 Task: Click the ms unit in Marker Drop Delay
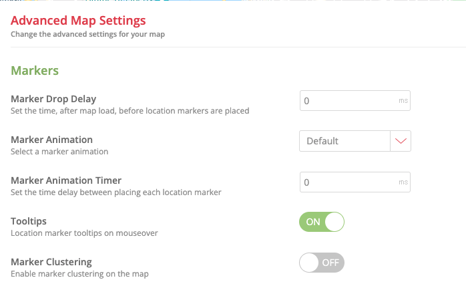pos(403,101)
